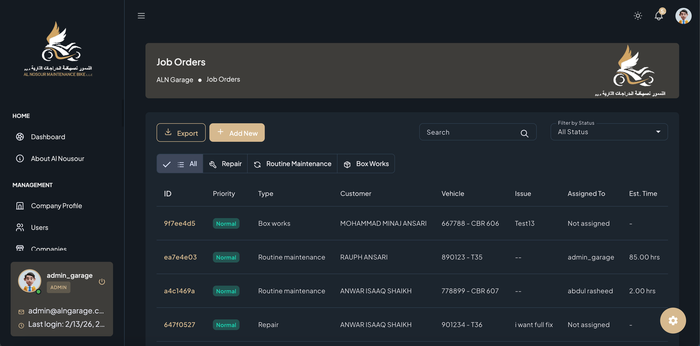
Task: Open job order 9f7ee4d5
Action: (179, 223)
